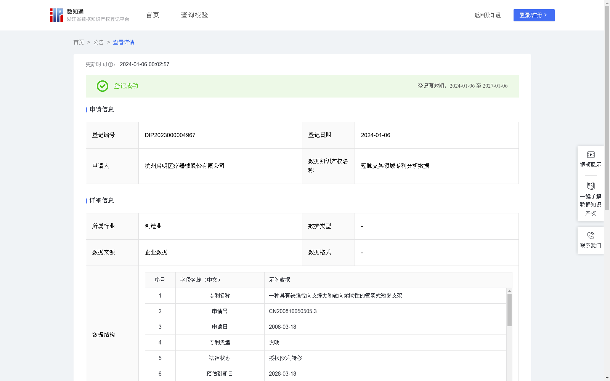Open the 视频展示 video icon
The height and width of the screenshot is (381, 610).
point(591,155)
